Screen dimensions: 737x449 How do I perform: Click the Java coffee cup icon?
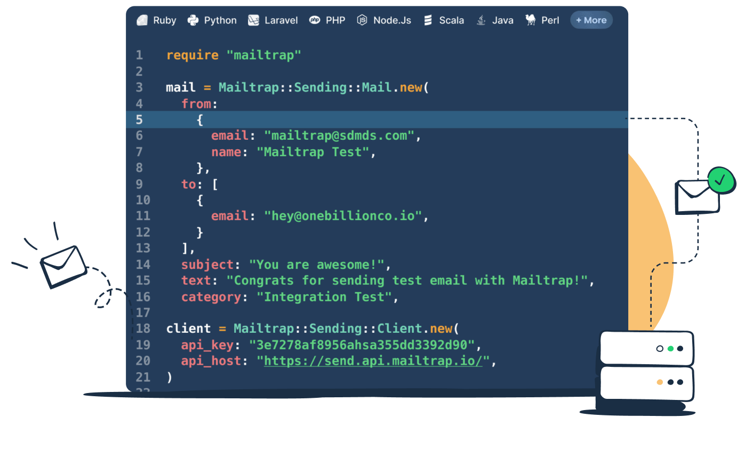[x=481, y=20]
